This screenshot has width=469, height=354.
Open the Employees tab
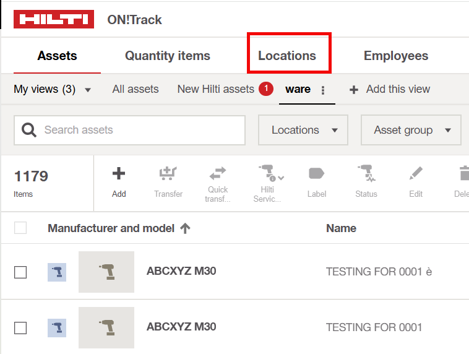(396, 56)
